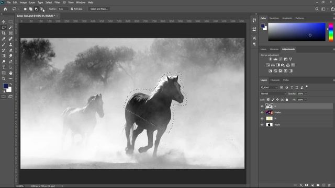Click the Select and Mask button
This screenshot has width=335, height=188.
[x=99, y=9]
